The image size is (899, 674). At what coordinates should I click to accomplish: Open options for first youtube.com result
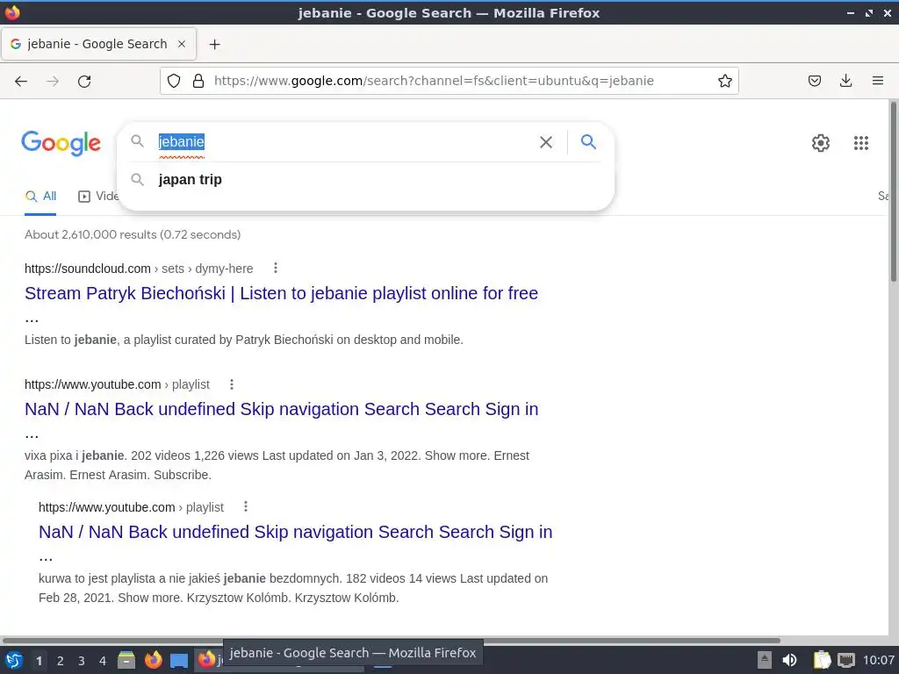pos(232,384)
